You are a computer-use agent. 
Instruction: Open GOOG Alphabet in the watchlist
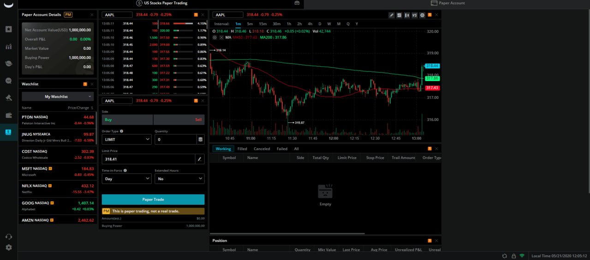58,206
